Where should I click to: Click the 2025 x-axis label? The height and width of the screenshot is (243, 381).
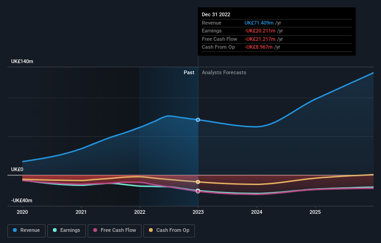(315, 212)
